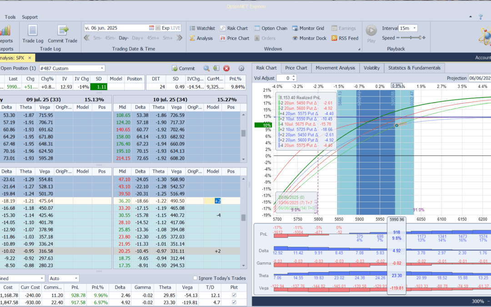This screenshot has height=307, width=491.
Task: Jump forward with the double right chevron
Action: click(x=179, y=38)
